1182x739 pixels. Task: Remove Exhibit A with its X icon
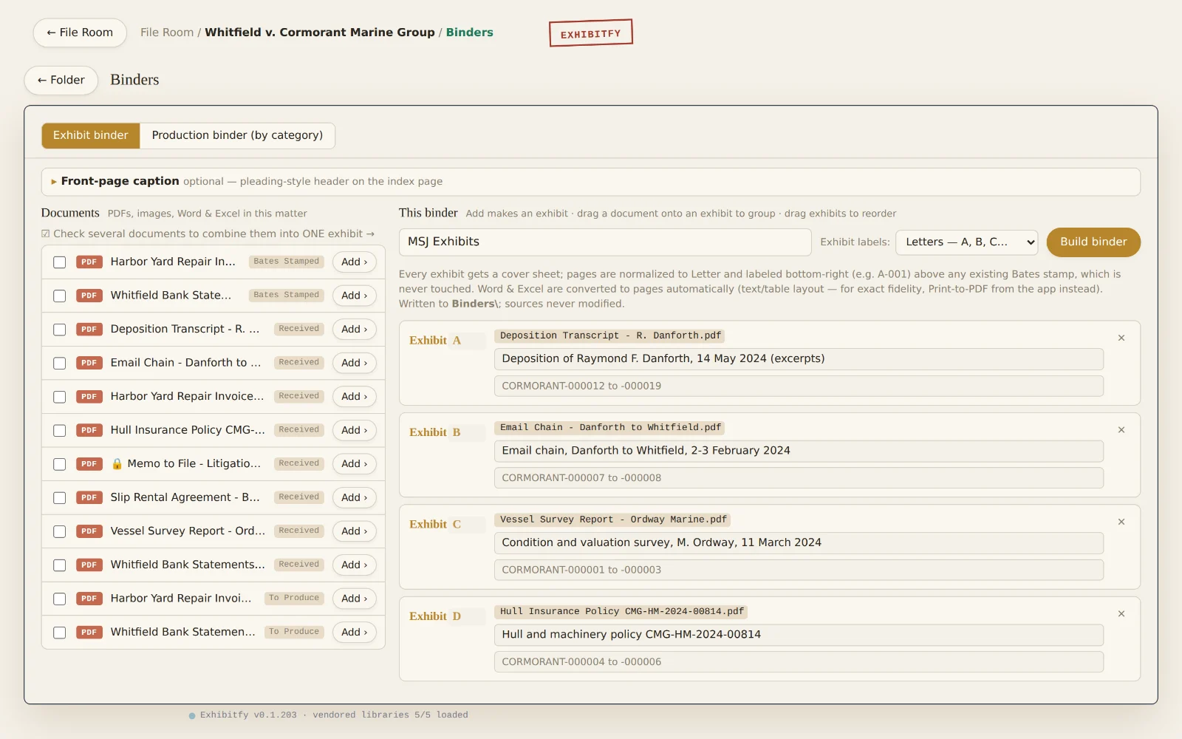click(1121, 338)
